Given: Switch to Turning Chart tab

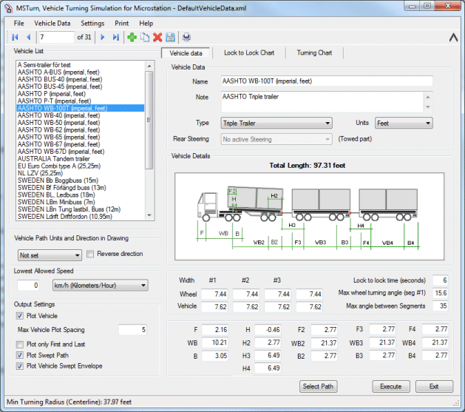Looking at the screenshot, I should (x=314, y=53).
